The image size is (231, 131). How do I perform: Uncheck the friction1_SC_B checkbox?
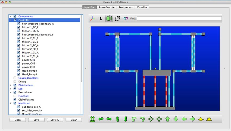[18, 27]
